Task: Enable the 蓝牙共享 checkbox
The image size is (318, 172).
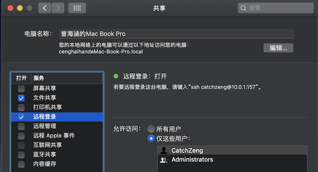Action: (x=21, y=155)
